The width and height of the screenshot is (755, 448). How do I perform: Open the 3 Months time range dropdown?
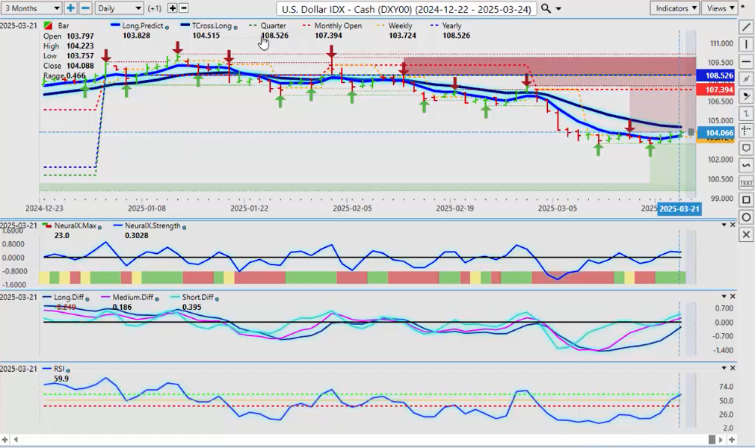(x=30, y=8)
